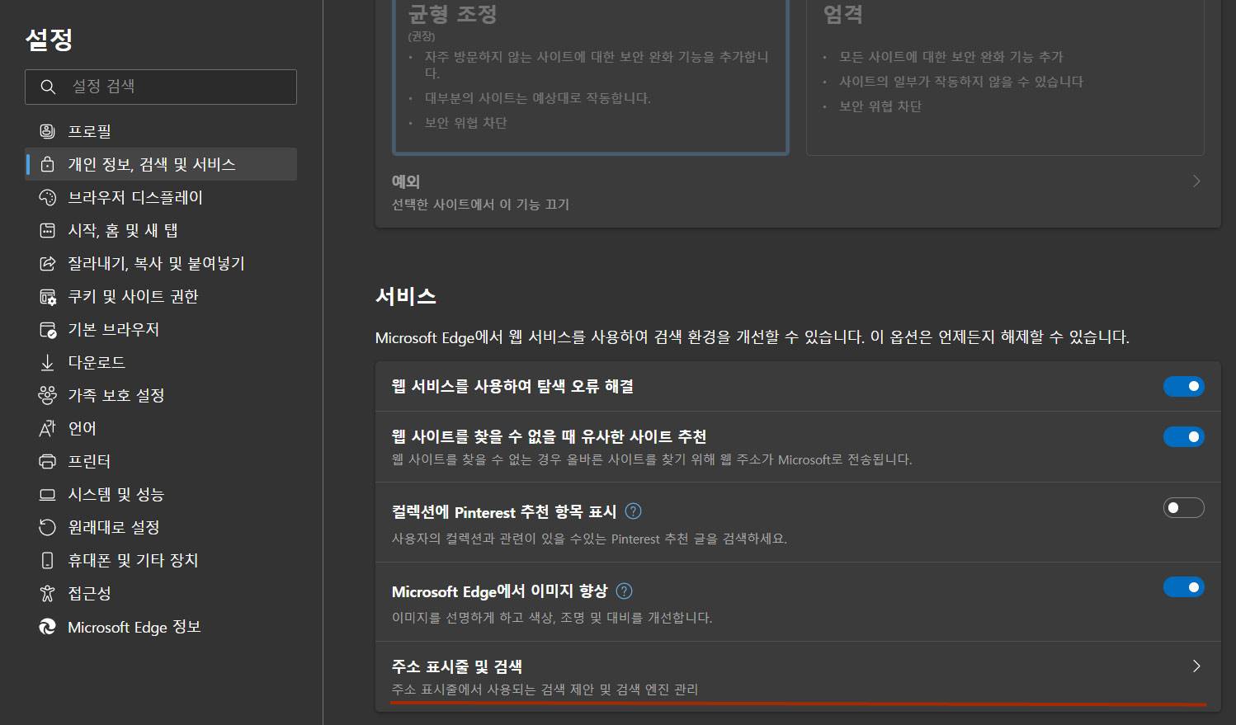
Task: Click the 시스템 및 성능 laptop icon
Action: (48, 494)
